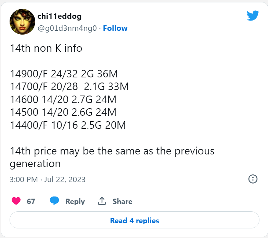Click the '14th non K info' text
268x238 pixels.
[46, 48]
